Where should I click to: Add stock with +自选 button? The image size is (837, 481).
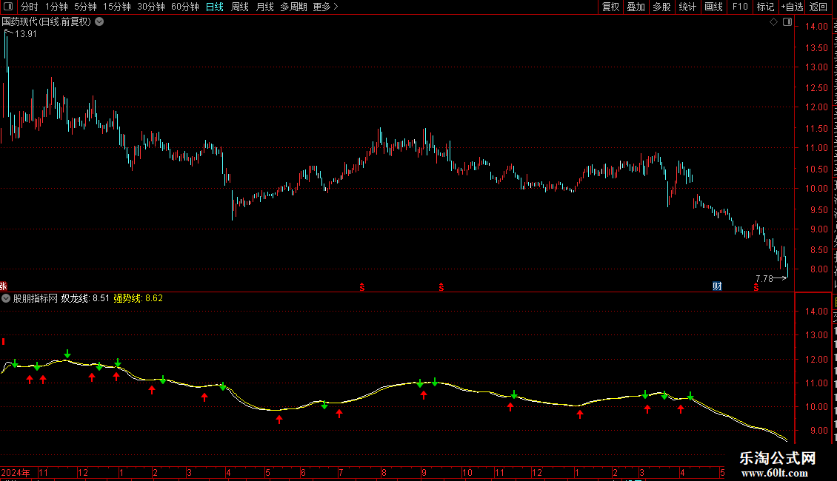click(792, 7)
